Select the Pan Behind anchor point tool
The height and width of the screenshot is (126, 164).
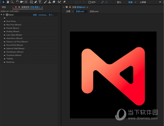pyautogui.click(x=26, y=2)
